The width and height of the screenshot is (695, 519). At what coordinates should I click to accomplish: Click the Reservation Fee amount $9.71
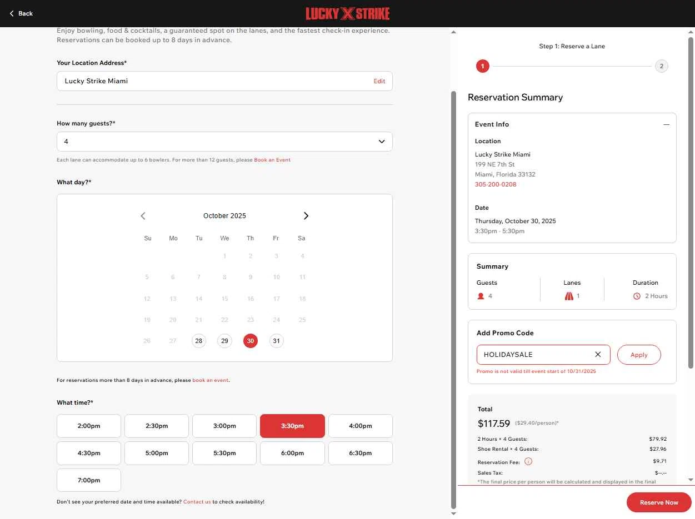click(659, 461)
